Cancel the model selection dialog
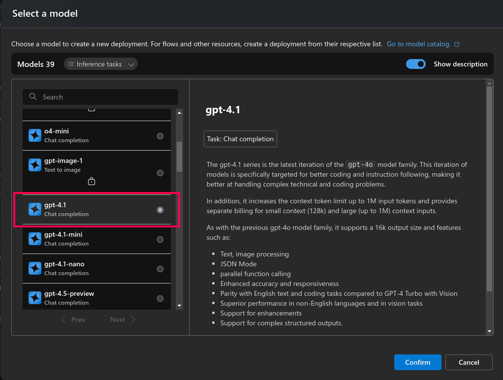The height and width of the screenshot is (380, 503). pos(469,362)
